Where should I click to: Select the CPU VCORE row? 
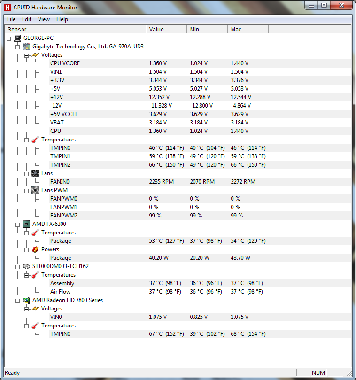(201, 63)
